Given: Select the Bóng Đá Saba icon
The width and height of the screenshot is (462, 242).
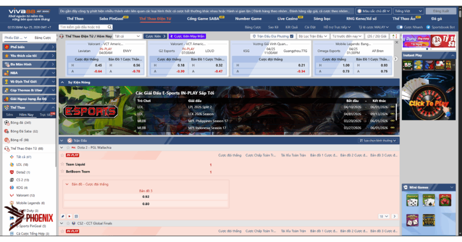Looking at the screenshot, I should (x=7, y=131).
